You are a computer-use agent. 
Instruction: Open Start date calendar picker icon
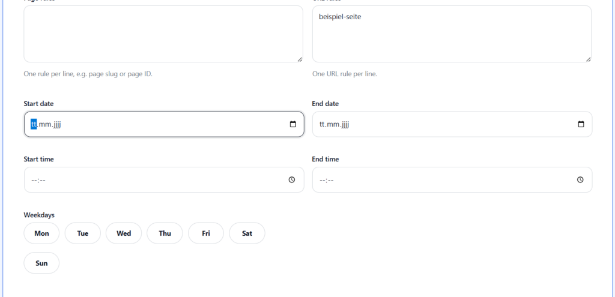pos(293,124)
